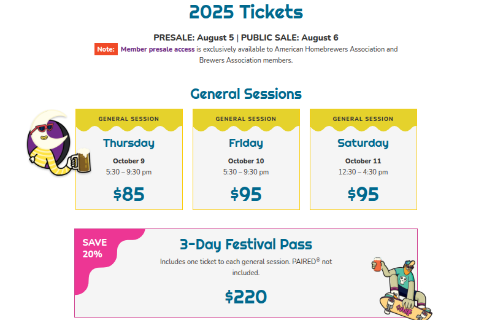
Task: Select the Saturday general session card
Action: 363,159
